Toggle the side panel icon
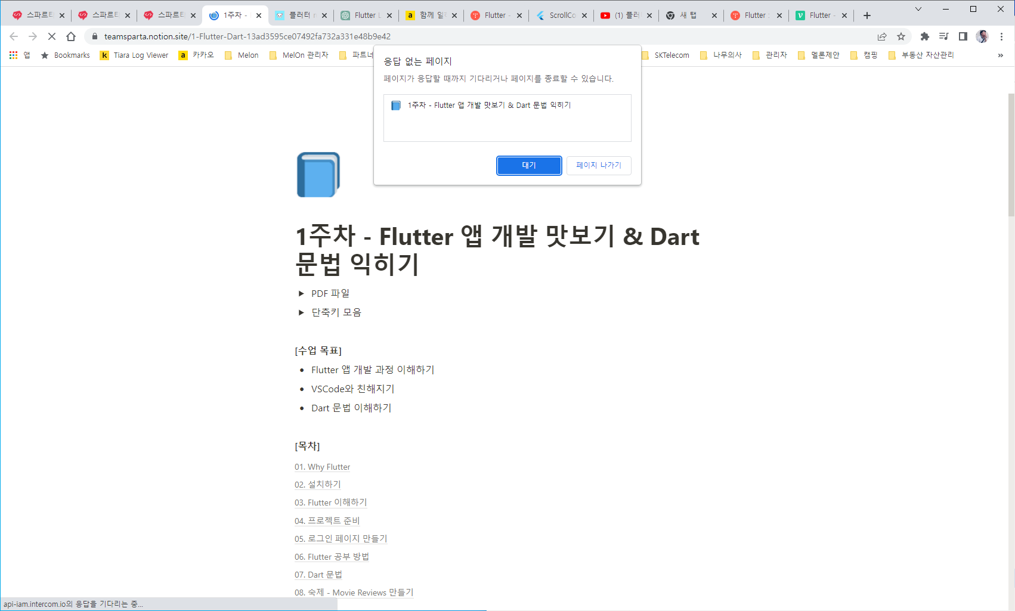 963,36
